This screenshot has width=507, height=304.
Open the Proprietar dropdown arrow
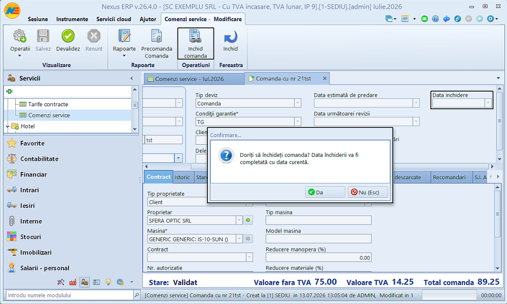[239, 221]
